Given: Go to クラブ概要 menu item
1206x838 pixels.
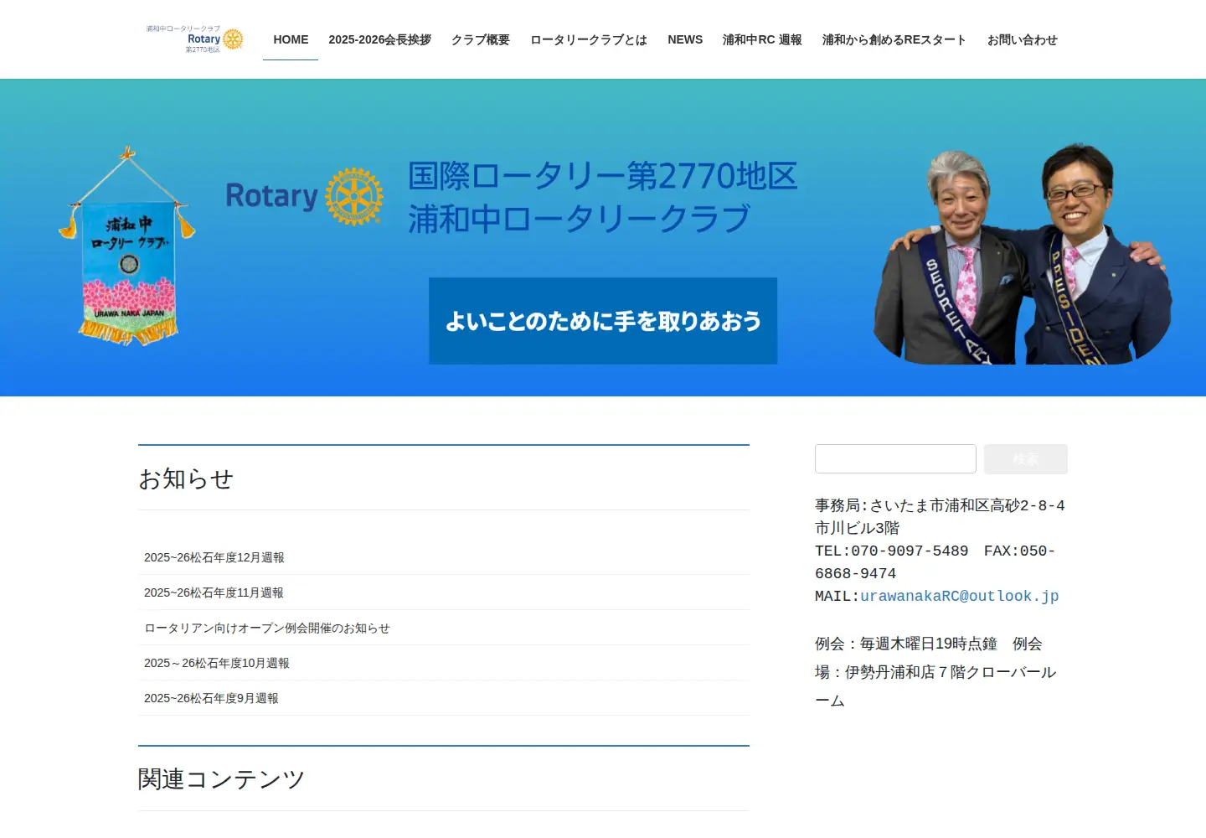Looking at the screenshot, I should (481, 39).
